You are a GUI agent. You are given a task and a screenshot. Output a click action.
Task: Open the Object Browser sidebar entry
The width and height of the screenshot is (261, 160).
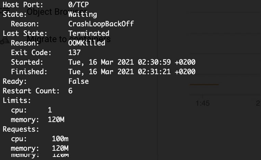(x=57, y=12)
